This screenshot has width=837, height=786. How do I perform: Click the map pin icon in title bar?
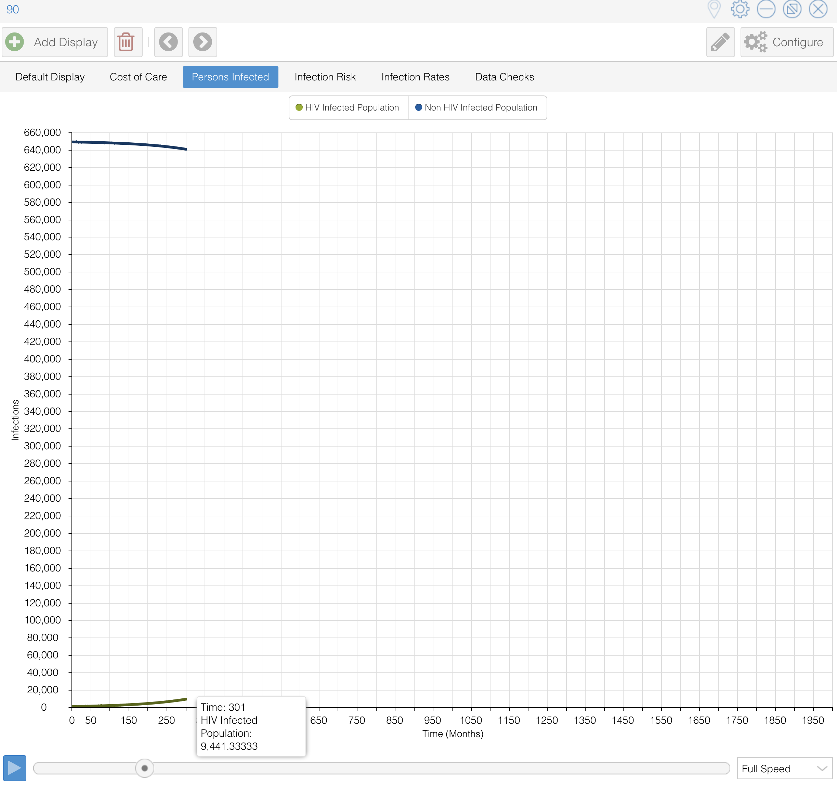coord(714,9)
